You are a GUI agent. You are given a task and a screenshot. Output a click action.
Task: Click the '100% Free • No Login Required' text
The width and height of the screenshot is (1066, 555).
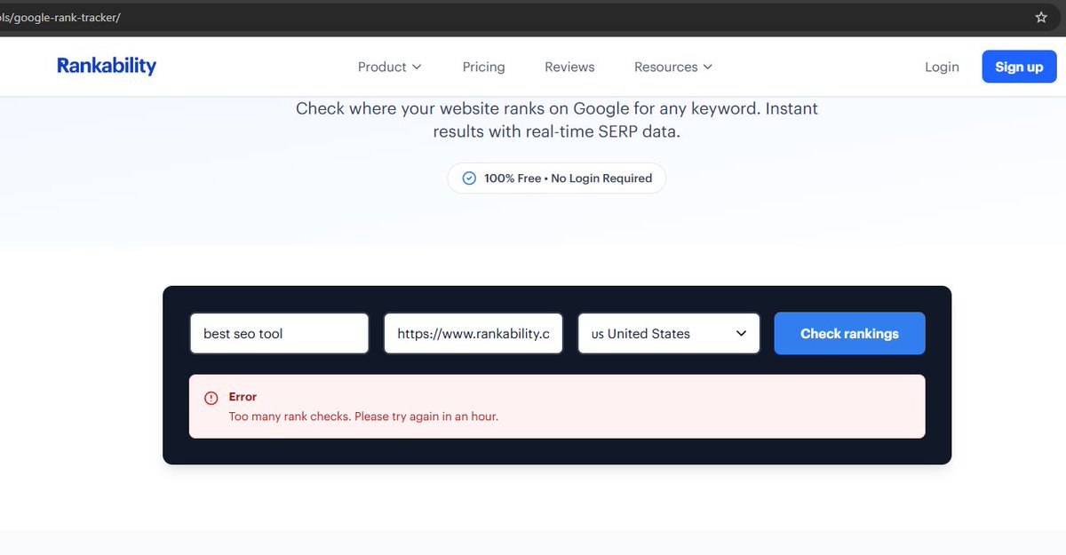click(x=568, y=178)
